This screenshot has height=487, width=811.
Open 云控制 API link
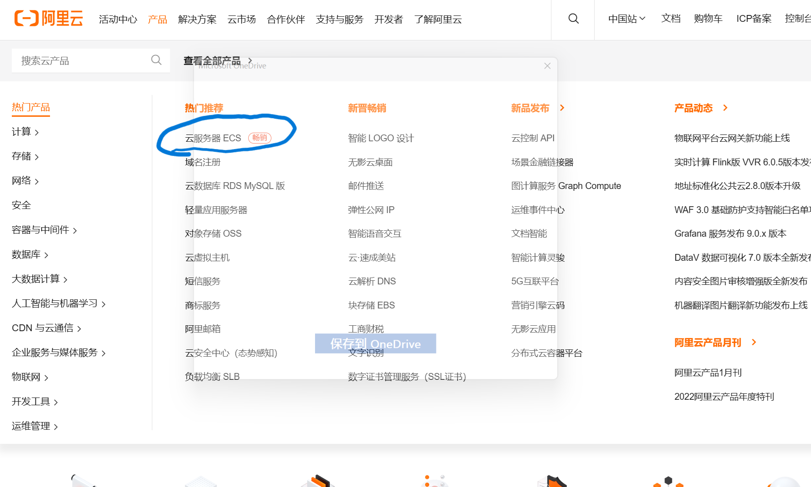pyautogui.click(x=533, y=138)
